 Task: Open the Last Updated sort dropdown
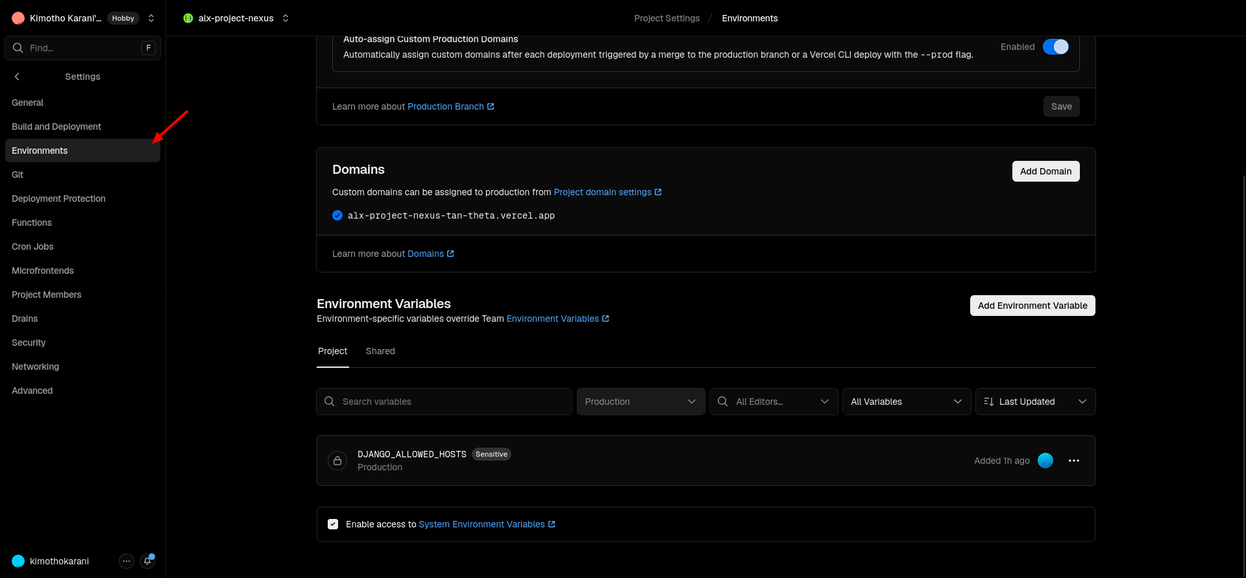(x=1035, y=402)
